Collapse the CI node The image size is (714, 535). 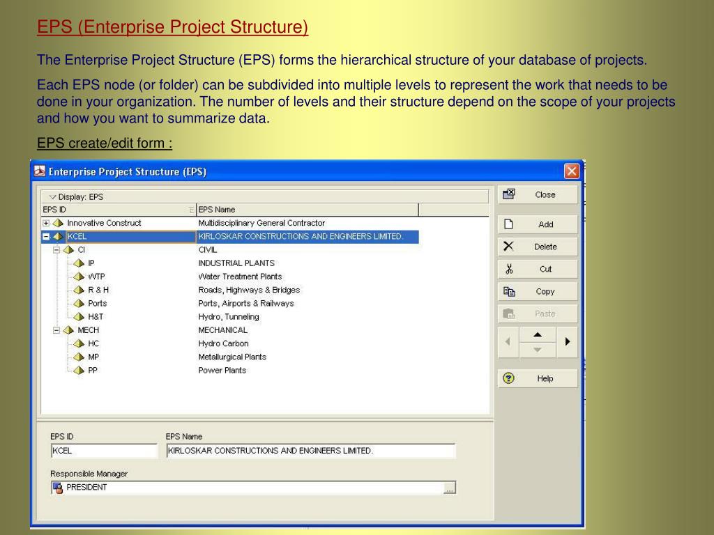[x=56, y=250]
